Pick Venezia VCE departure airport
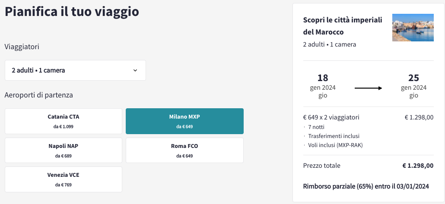Image resolution: width=445 pixels, height=204 pixels. (64, 179)
